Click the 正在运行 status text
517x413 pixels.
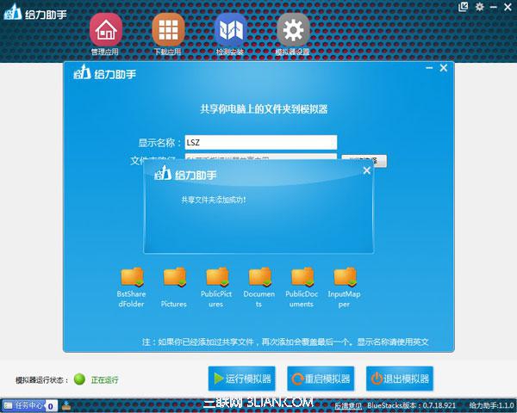pos(104,379)
